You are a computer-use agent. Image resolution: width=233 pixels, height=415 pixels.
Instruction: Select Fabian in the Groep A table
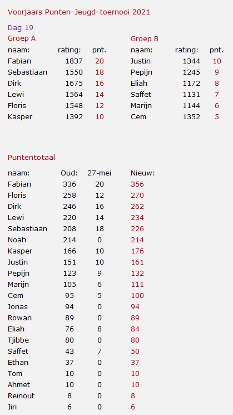click(x=19, y=61)
